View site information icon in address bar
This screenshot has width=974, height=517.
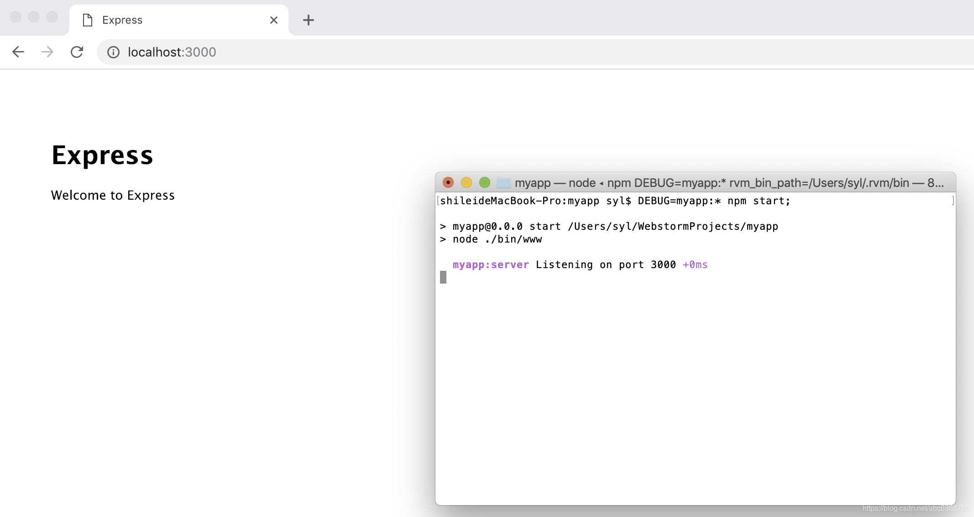click(113, 52)
